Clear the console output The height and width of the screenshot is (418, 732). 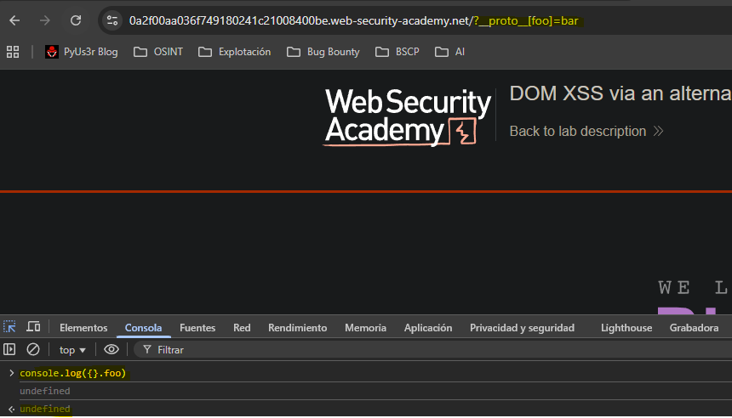[x=33, y=349]
